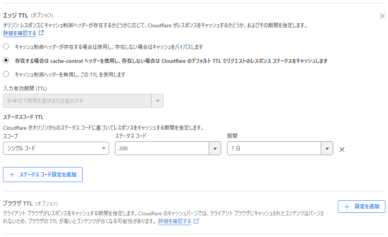
Task: Remove the 200 status code TTL row
Action: (x=342, y=150)
